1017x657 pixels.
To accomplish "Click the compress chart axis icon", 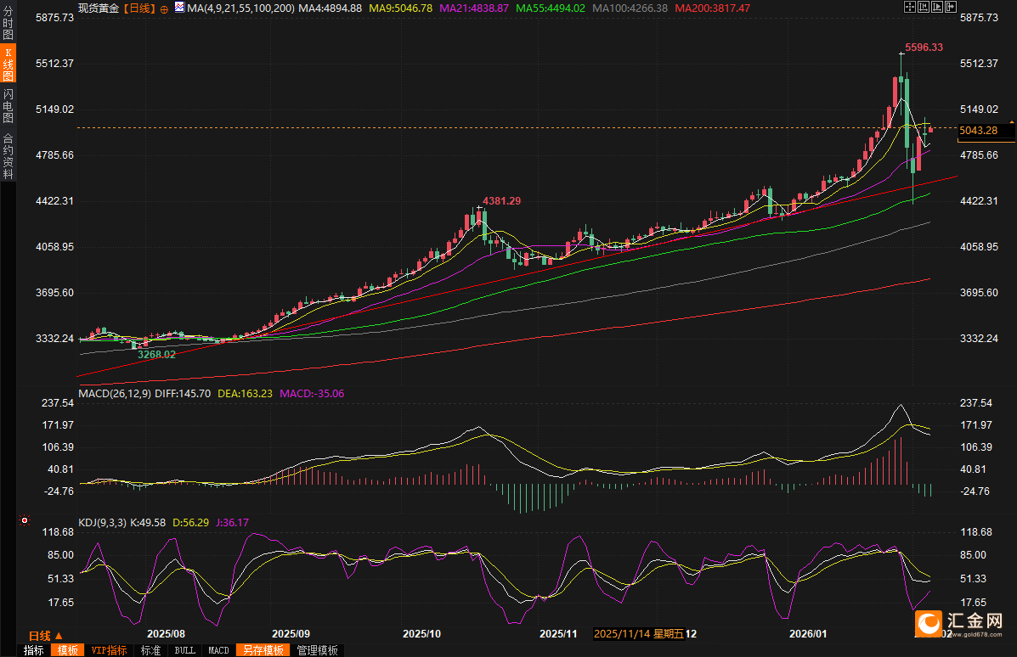I will click(924, 7).
